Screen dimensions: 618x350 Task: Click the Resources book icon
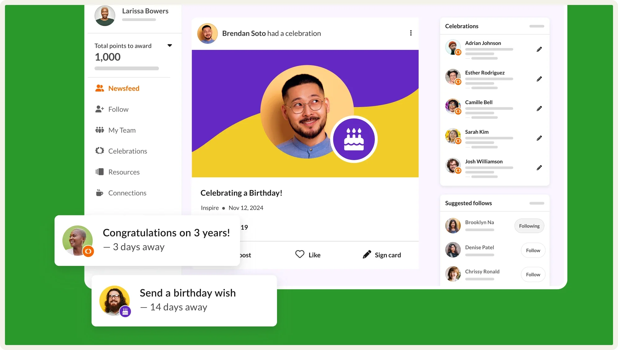click(x=99, y=172)
